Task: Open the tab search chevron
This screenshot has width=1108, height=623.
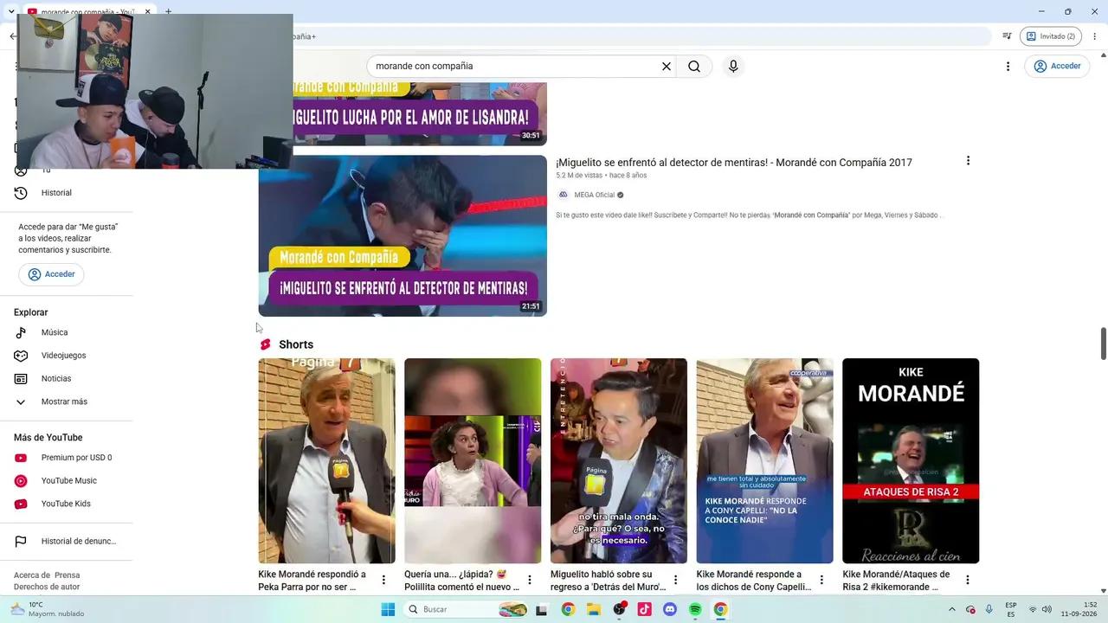Action: pos(10,11)
